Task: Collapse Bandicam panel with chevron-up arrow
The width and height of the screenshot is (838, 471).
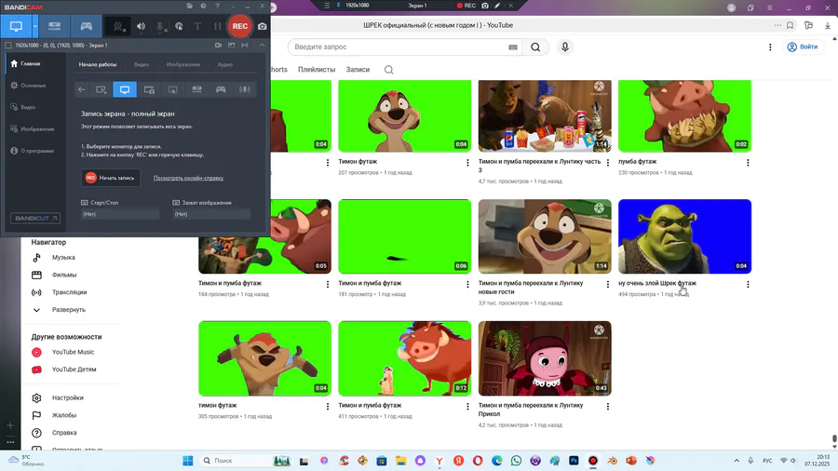Action: (x=262, y=46)
